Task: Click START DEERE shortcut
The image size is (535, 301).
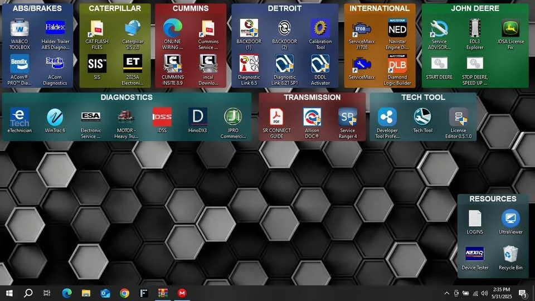Action: pyautogui.click(x=439, y=67)
